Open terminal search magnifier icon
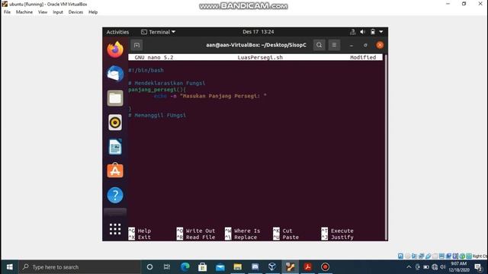The width and height of the screenshot is (488, 274). (x=319, y=45)
